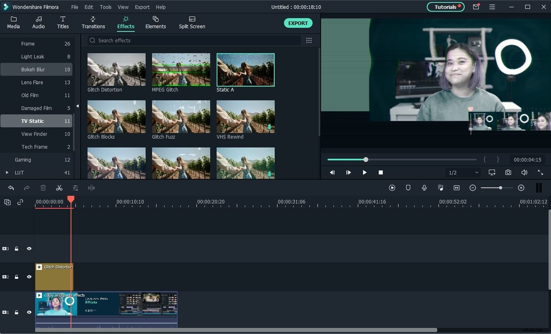Expand the LUT category in the sidebar
The image size is (551, 334).
tap(7, 172)
